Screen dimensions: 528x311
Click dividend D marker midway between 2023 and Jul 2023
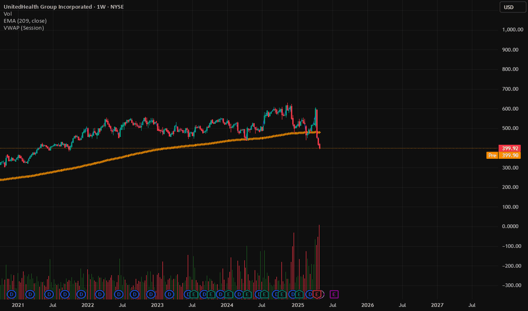click(x=169, y=294)
